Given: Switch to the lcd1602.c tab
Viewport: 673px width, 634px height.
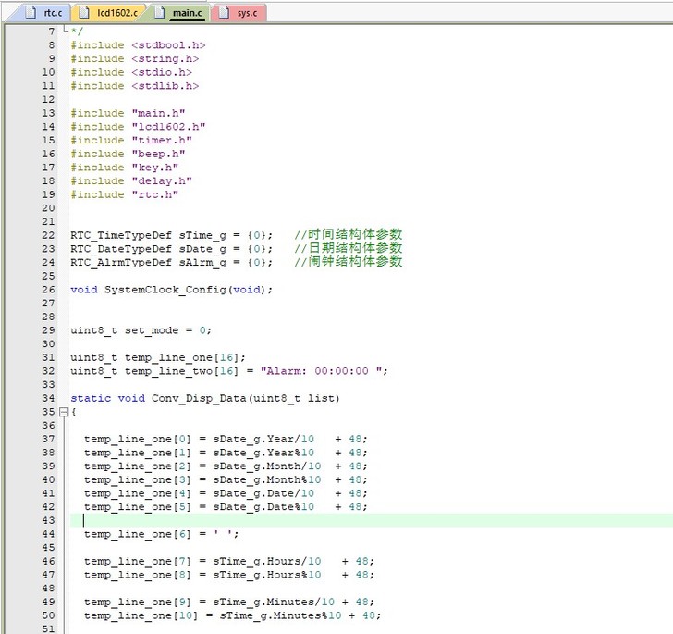Looking at the screenshot, I should coord(109,13).
